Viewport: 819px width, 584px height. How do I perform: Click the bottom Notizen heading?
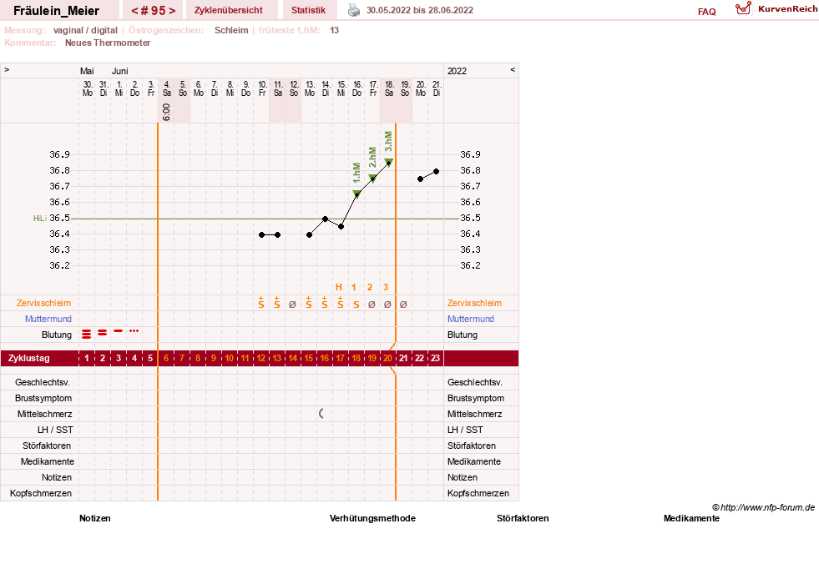coord(95,518)
